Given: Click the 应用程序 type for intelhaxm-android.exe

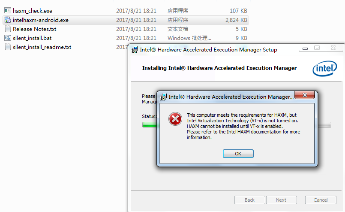Looking at the screenshot, I should (178, 20).
